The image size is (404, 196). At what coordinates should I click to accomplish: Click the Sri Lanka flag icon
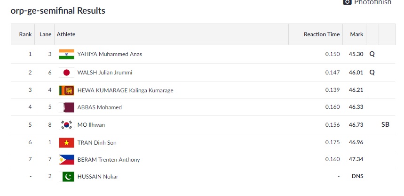(66, 90)
